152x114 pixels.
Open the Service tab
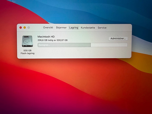pos(102,28)
